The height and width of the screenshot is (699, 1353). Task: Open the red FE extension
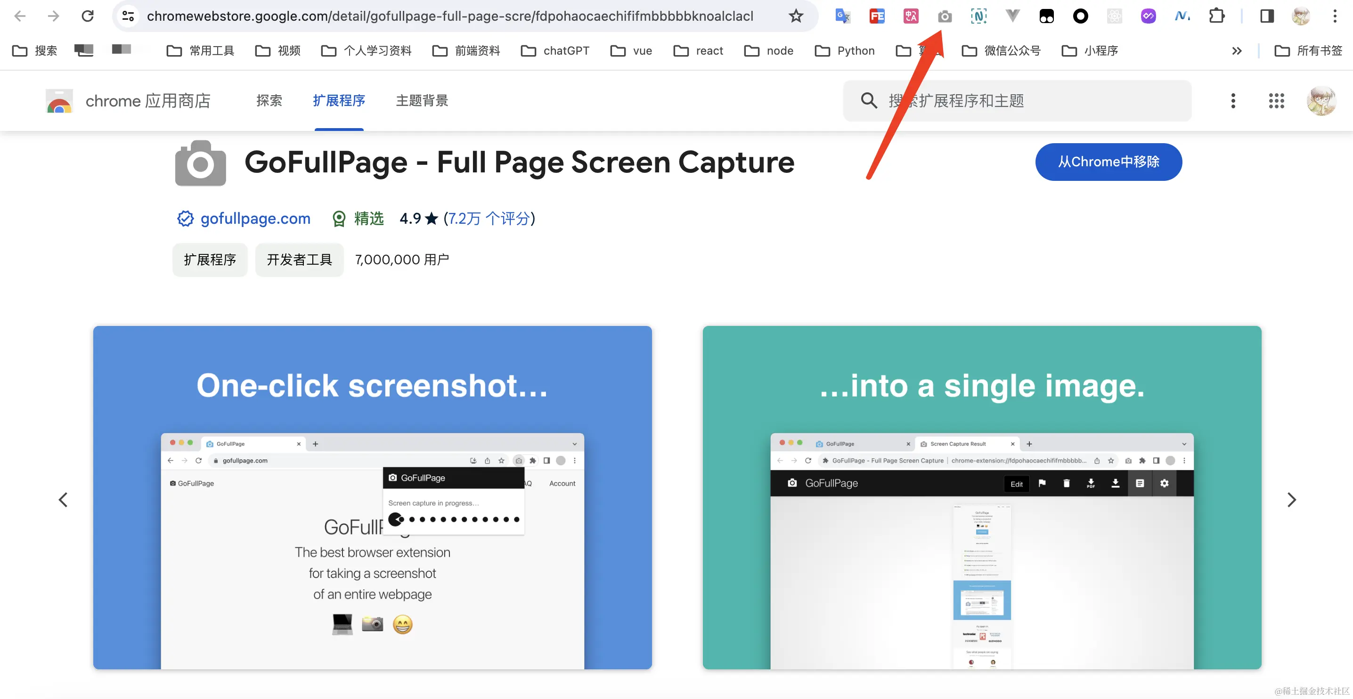877,16
